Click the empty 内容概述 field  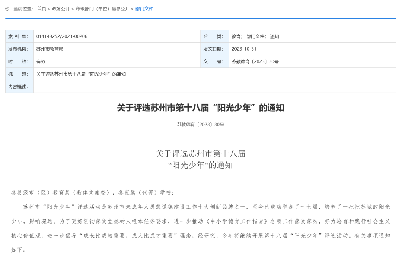point(214,87)
